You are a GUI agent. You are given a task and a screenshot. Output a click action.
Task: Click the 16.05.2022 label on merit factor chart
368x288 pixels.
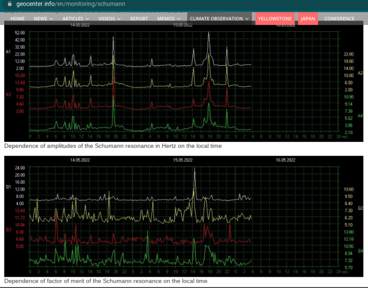click(285, 160)
